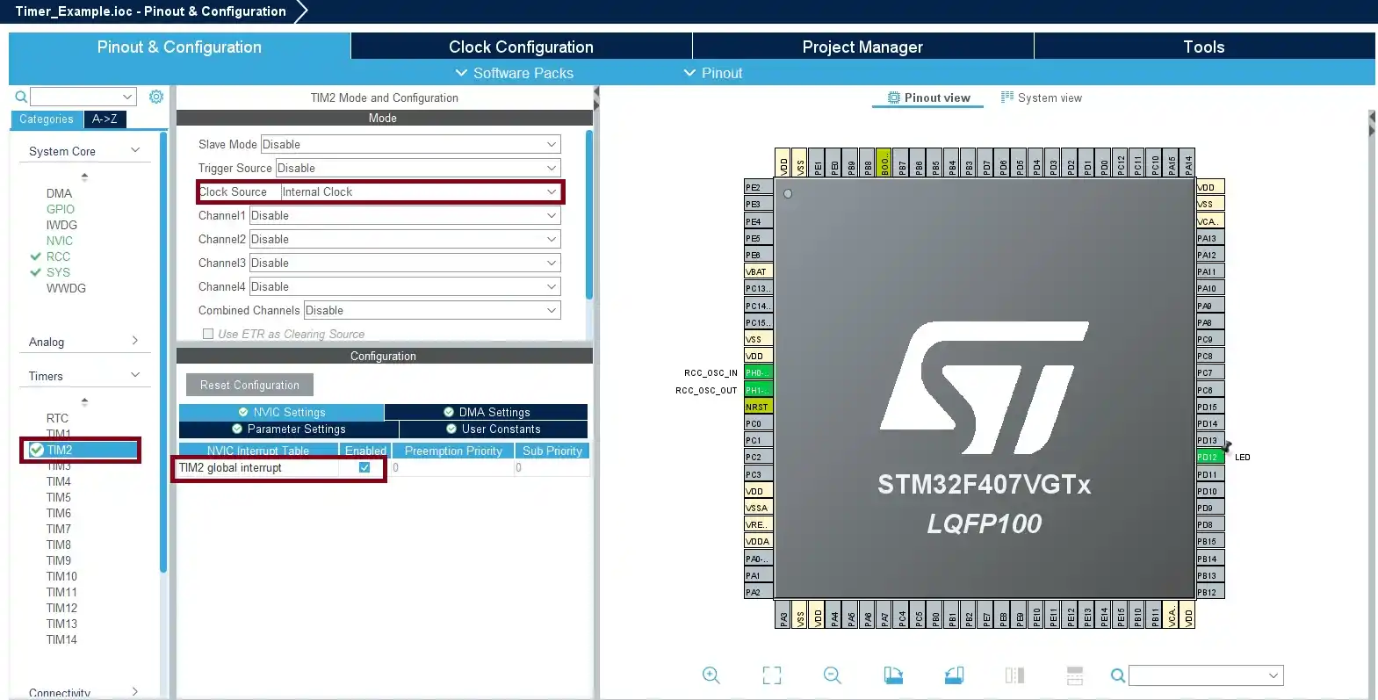Viewport: 1378px width, 700px height.
Task: Click the green check icon beside TIM2
Action: (x=37, y=450)
